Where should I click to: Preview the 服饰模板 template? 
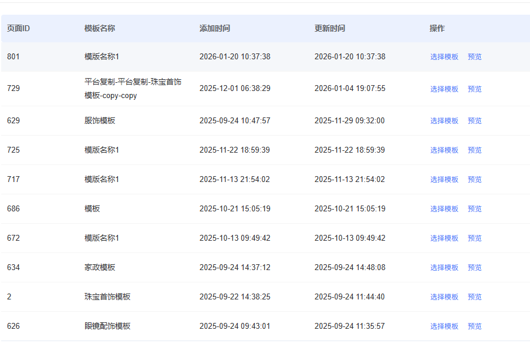pyautogui.click(x=474, y=121)
